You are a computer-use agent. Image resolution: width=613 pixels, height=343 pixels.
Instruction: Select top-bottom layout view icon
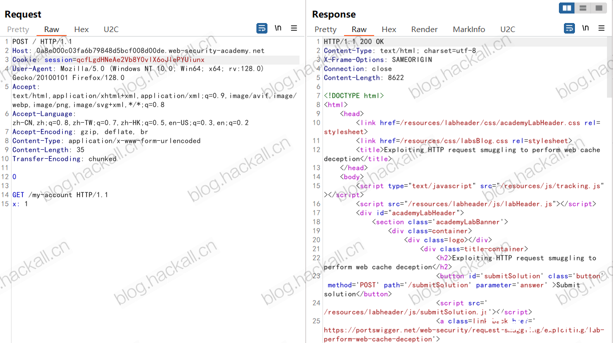tap(582, 8)
